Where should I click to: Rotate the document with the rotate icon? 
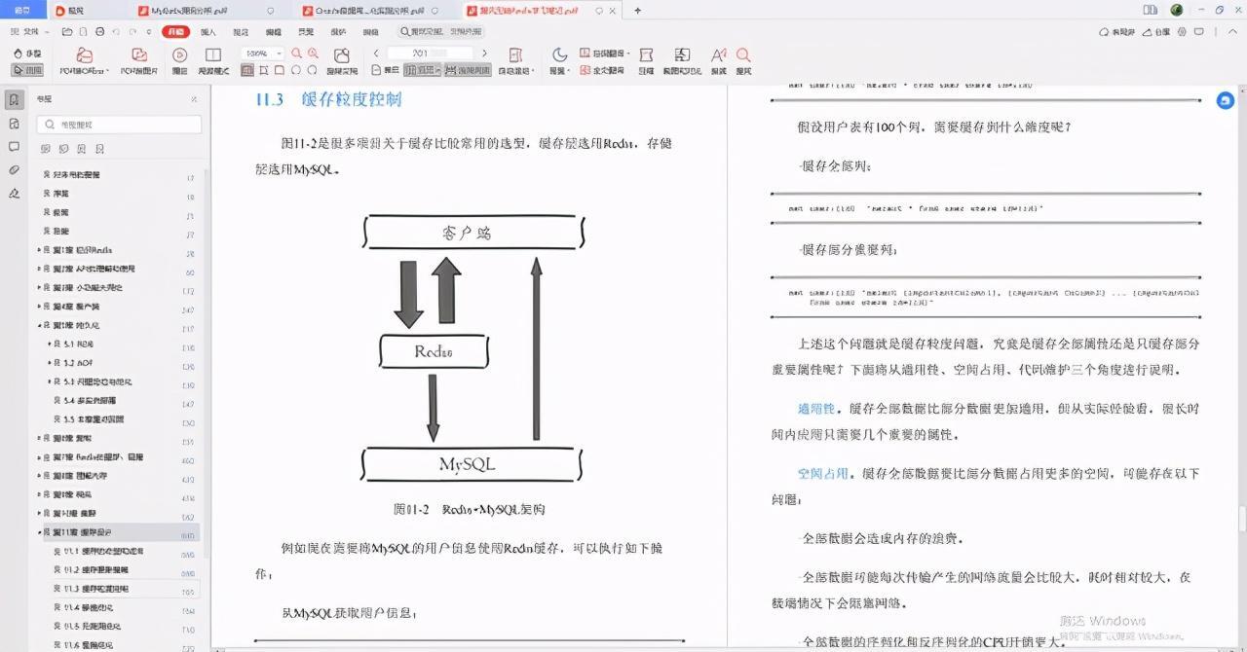[341, 61]
